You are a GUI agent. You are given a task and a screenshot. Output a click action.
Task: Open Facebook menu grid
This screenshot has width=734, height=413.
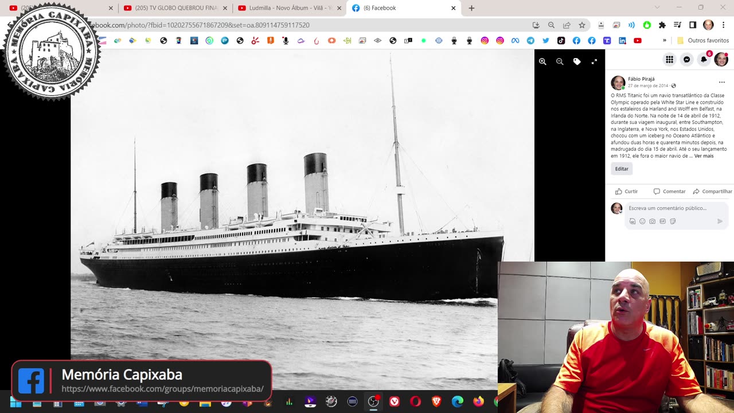click(x=669, y=59)
